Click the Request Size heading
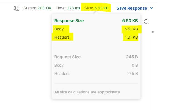 pos(68,57)
